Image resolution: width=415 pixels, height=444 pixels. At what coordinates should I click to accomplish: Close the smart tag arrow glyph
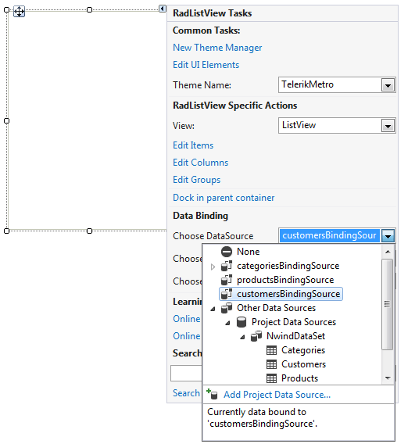point(163,9)
